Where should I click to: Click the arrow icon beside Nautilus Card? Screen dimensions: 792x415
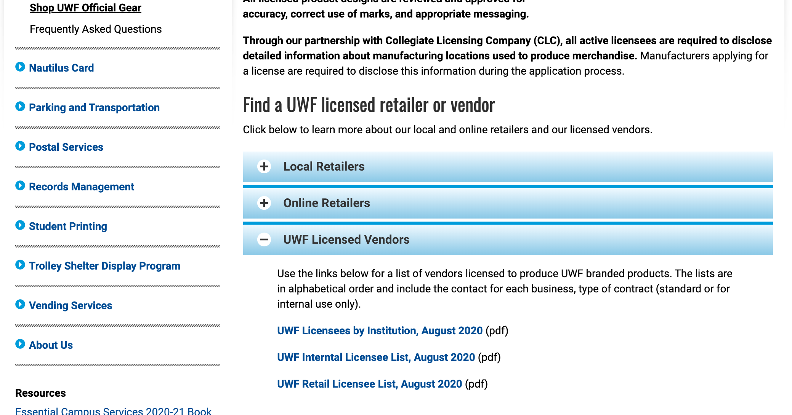tap(20, 67)
